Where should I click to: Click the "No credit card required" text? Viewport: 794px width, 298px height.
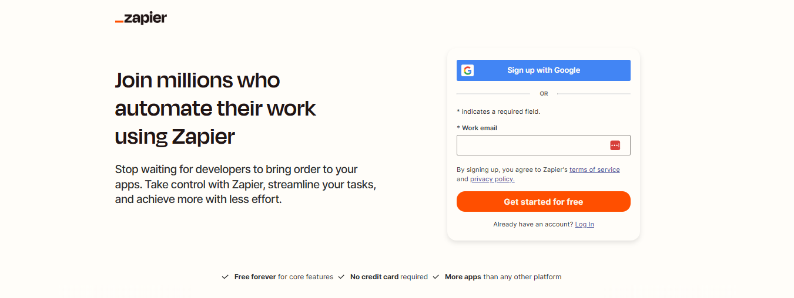coord(389,277)
